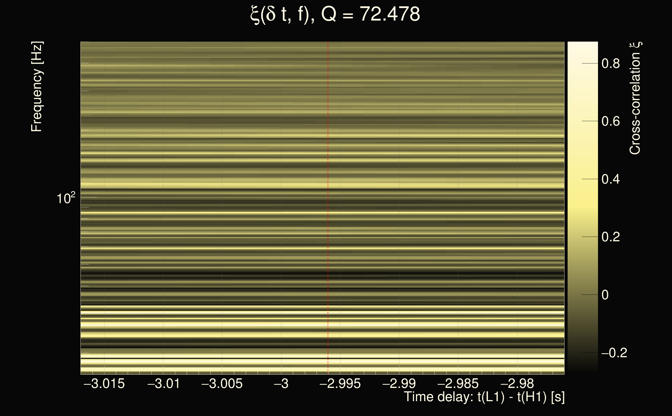Click the plot title showing Q = 72.478
The height and width of the screenshot is (416, 672).
pos(335,14)
